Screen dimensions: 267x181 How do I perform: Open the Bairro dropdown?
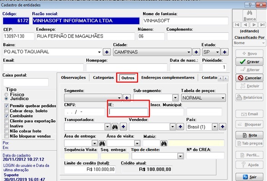point(99,52)
